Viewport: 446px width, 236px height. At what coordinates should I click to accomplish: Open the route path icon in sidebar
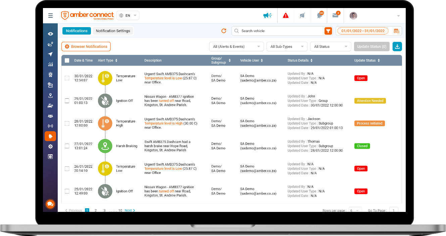[50, 44]
